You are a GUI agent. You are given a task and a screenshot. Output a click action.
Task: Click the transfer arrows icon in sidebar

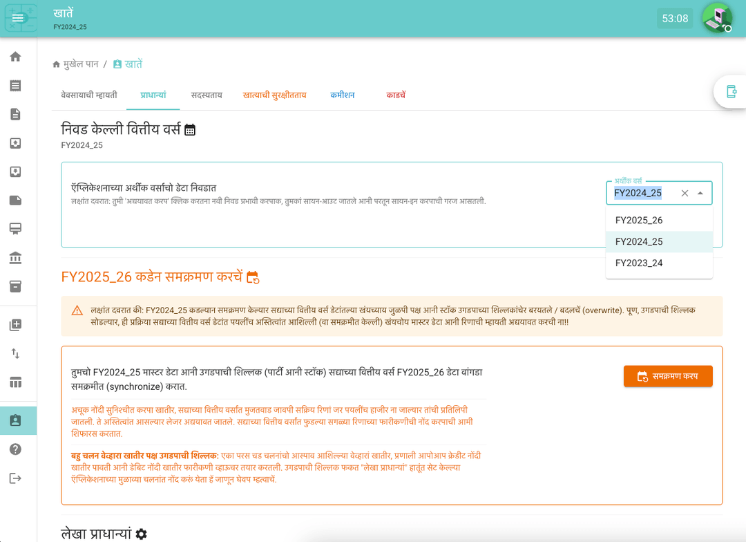[15, 353]
